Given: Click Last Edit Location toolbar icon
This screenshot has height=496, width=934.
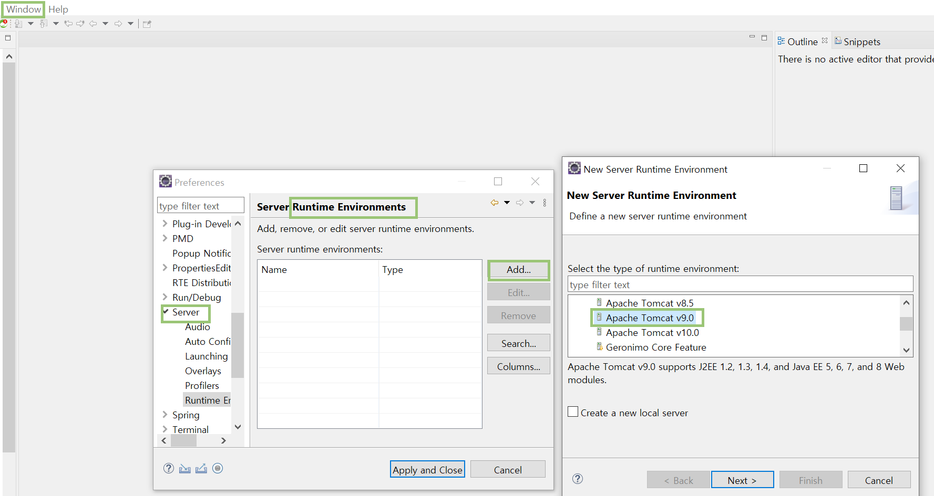Looking at the screenshot, I should coord(68,24).
